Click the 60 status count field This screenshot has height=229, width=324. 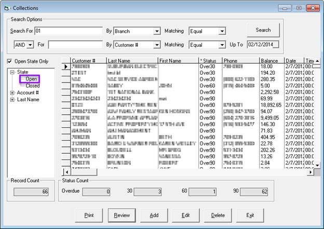point(203,192)
